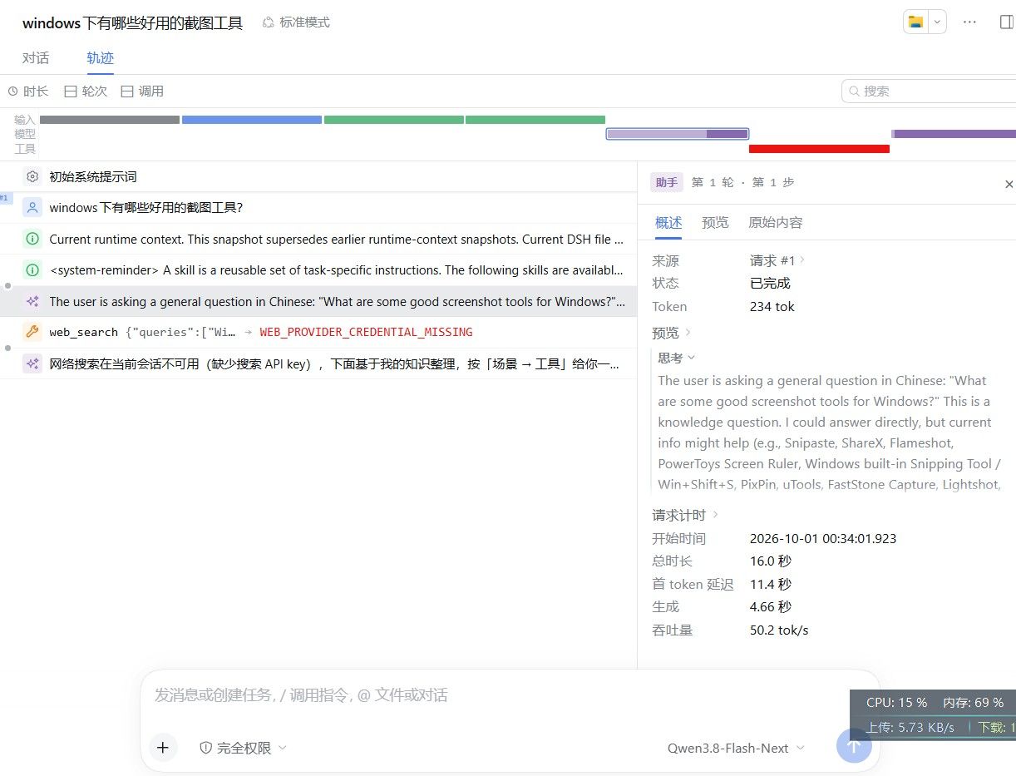Click the info icon on the system-reminder row

[x=32, y=269]
